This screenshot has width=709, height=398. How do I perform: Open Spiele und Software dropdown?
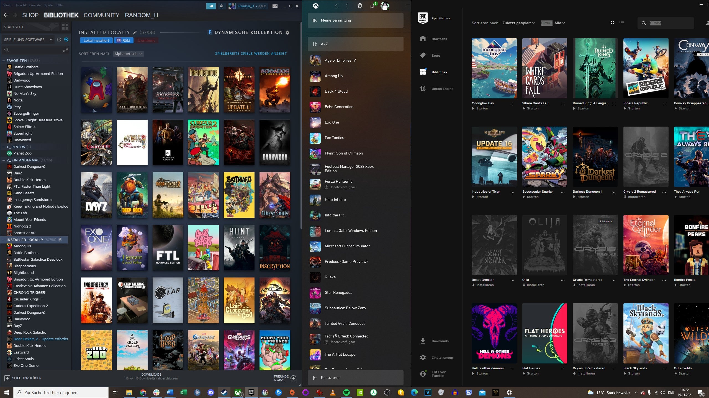(x=28, y=40)
